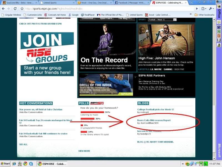This screenshot has width=222, height=167.
Task: Reload the page with the refresh icon
Action: pos(15,9)
